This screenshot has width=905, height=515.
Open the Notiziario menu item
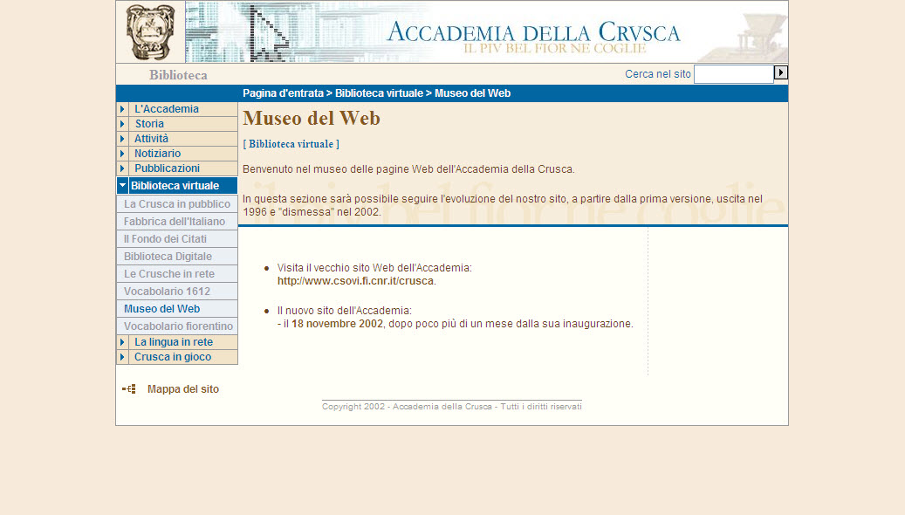[x=158, y=154]
